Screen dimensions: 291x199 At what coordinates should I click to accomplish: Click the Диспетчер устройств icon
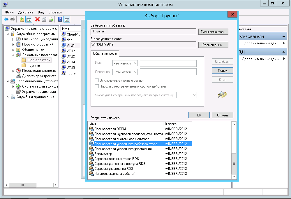pyautogui.click(x=18, y=76)
